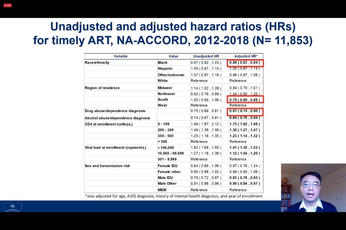Viewport: 346px width, 230px height.
Task: Select the slide title 'Unadjusted and adjusted hazard ratios (HRs)'
Action: 173,27
